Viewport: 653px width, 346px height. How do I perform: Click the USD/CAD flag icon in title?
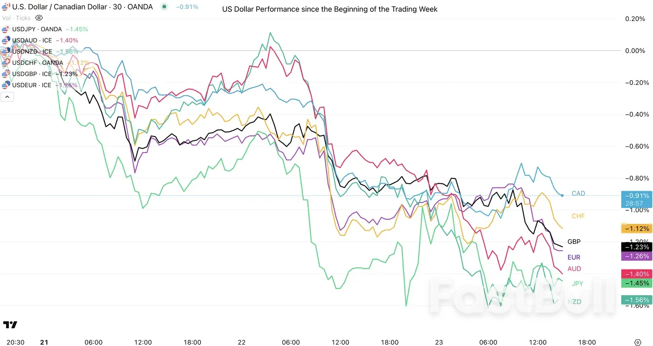click(x=6, y=7)
